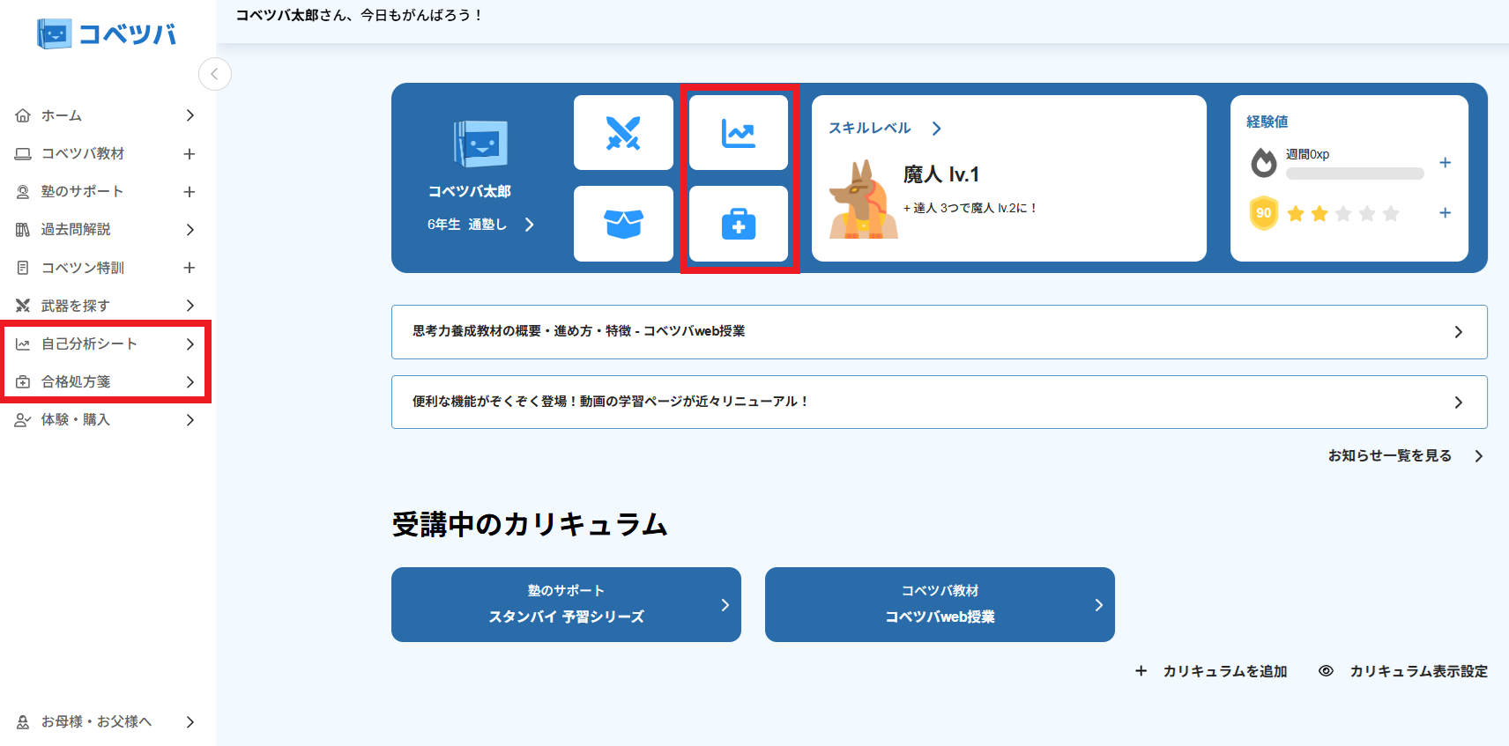Click the plus beside weekly xp bar
The image size is (1509, 746).
click(1446, 162)
